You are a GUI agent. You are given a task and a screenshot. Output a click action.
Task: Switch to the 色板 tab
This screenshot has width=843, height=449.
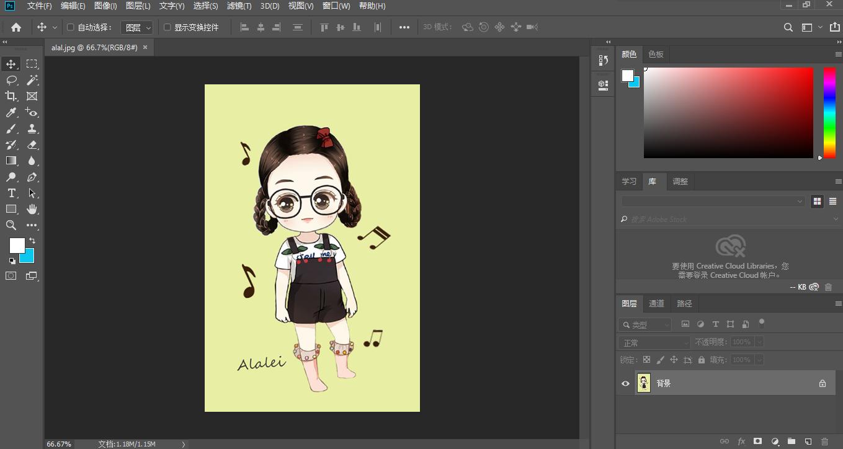click(x=656, y=54)
